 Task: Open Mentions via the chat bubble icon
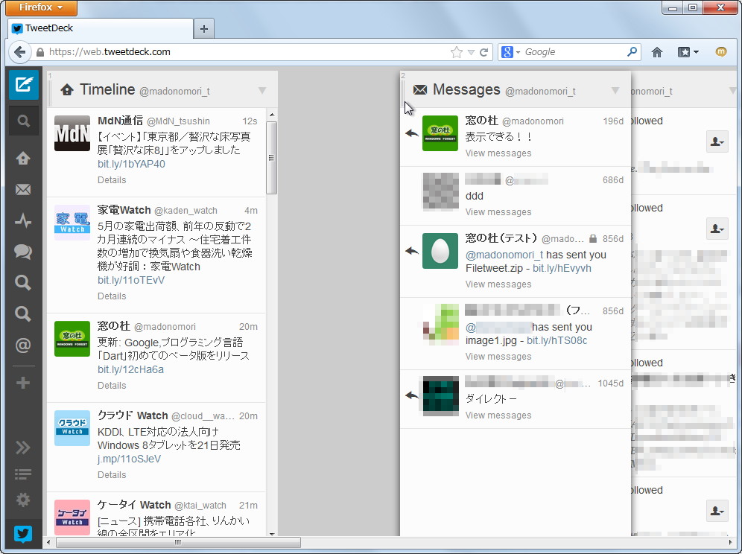tap(23, 252)
